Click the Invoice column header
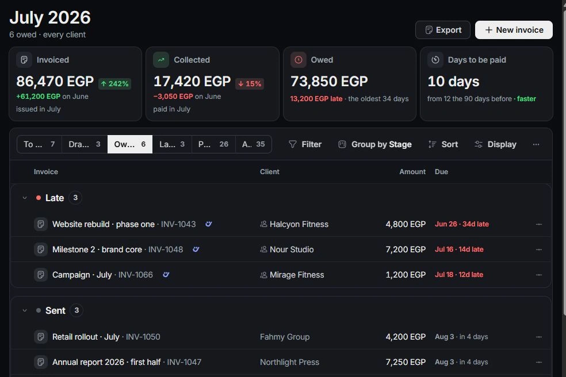Viewport: 566px width, 377px height. click(46, 172)
